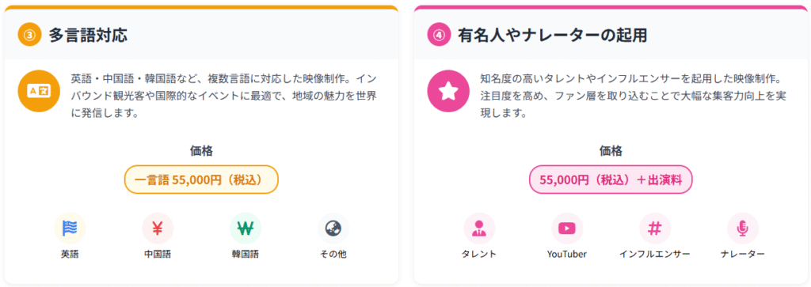Screen dimensions: 811x287
Task: Click the 多言語対応 heading
Action: (88, 35)
